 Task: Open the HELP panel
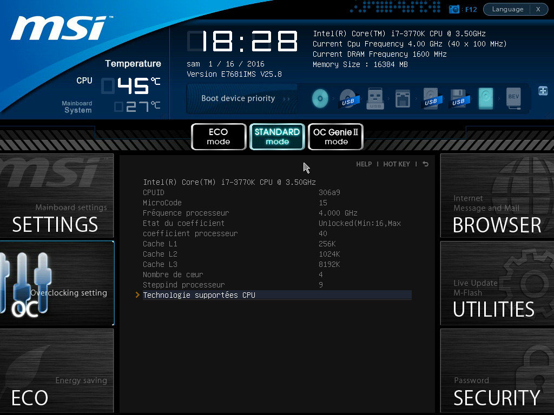coord(364,164)
